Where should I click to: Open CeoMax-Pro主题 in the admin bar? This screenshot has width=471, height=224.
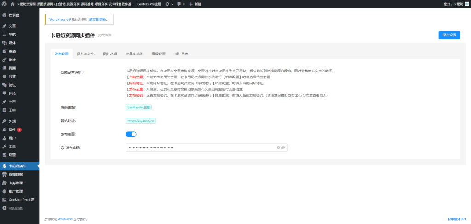[149, 4]
